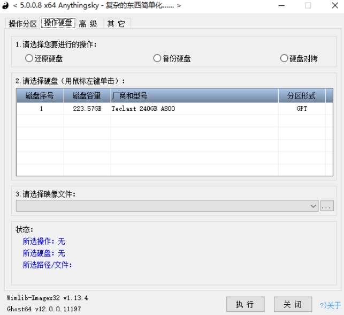Click the 所选操作: 无 status text
Viewport: 344px width, 315px height.
point(44,241)
